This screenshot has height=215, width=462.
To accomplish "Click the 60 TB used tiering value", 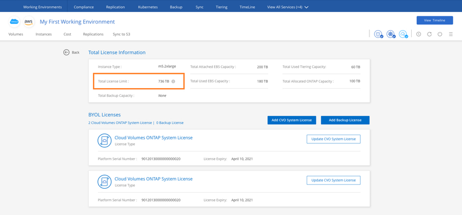I will [x=356, y=67].
